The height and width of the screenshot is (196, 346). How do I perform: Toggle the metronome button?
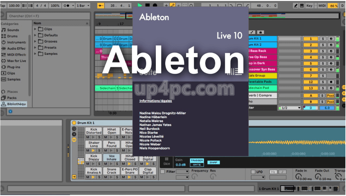[x=66, y=5]
